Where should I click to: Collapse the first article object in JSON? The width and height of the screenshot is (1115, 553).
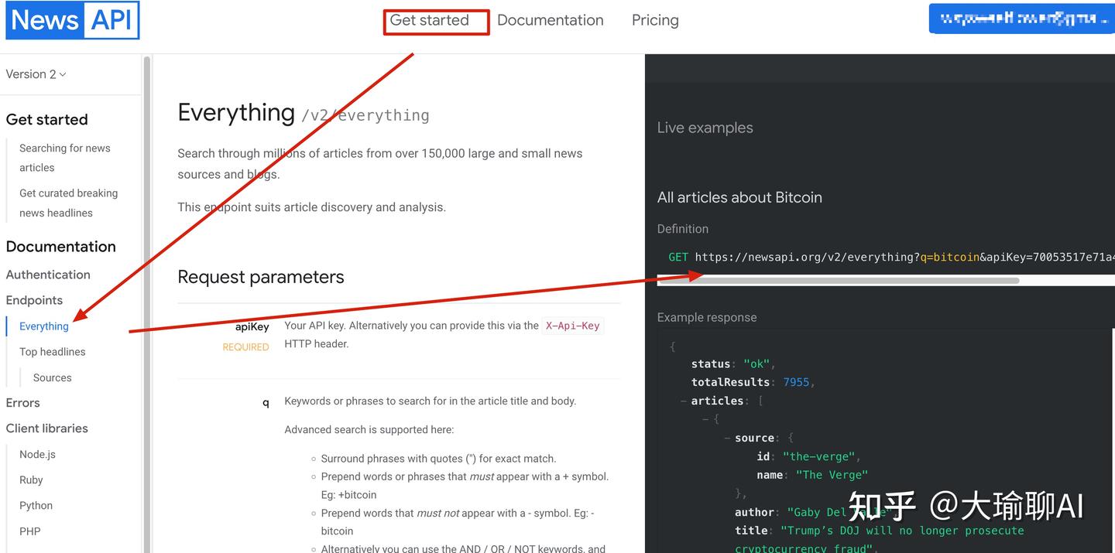(x=705, y=419)
